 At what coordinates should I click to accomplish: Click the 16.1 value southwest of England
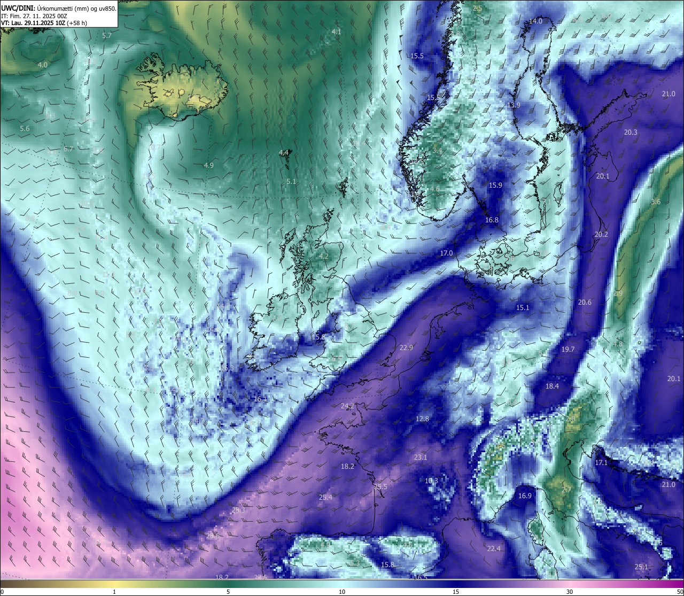[x=260, y=399]
